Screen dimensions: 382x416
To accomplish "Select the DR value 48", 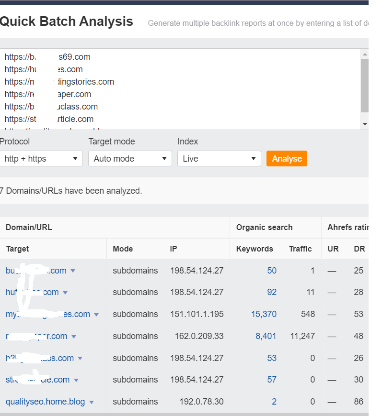I will pyautogui.click(x=359, y=336).
